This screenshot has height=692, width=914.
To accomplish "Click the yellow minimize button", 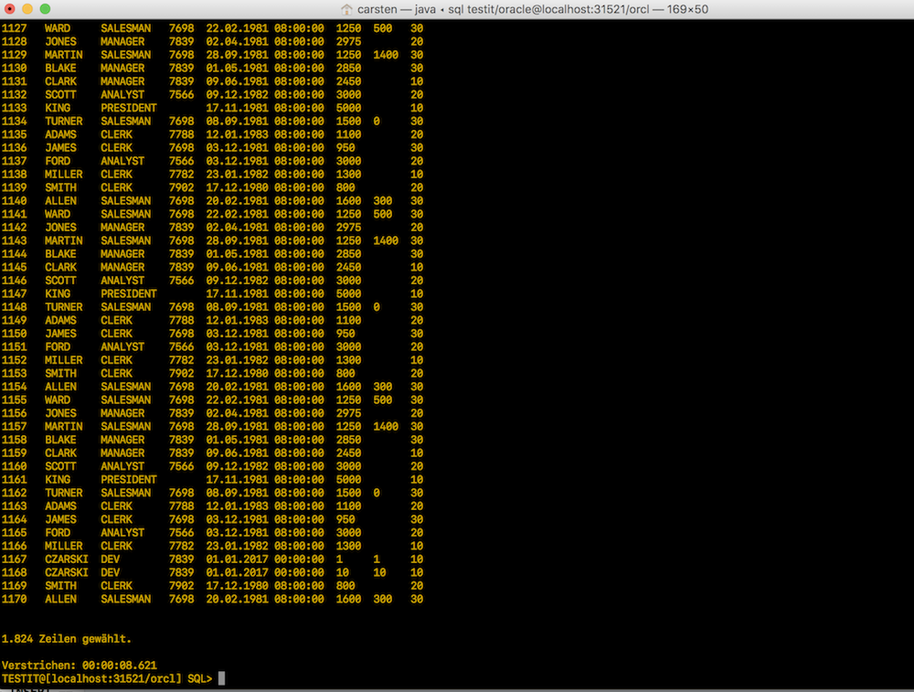I will pyautogui.click(x=27, y=11).
